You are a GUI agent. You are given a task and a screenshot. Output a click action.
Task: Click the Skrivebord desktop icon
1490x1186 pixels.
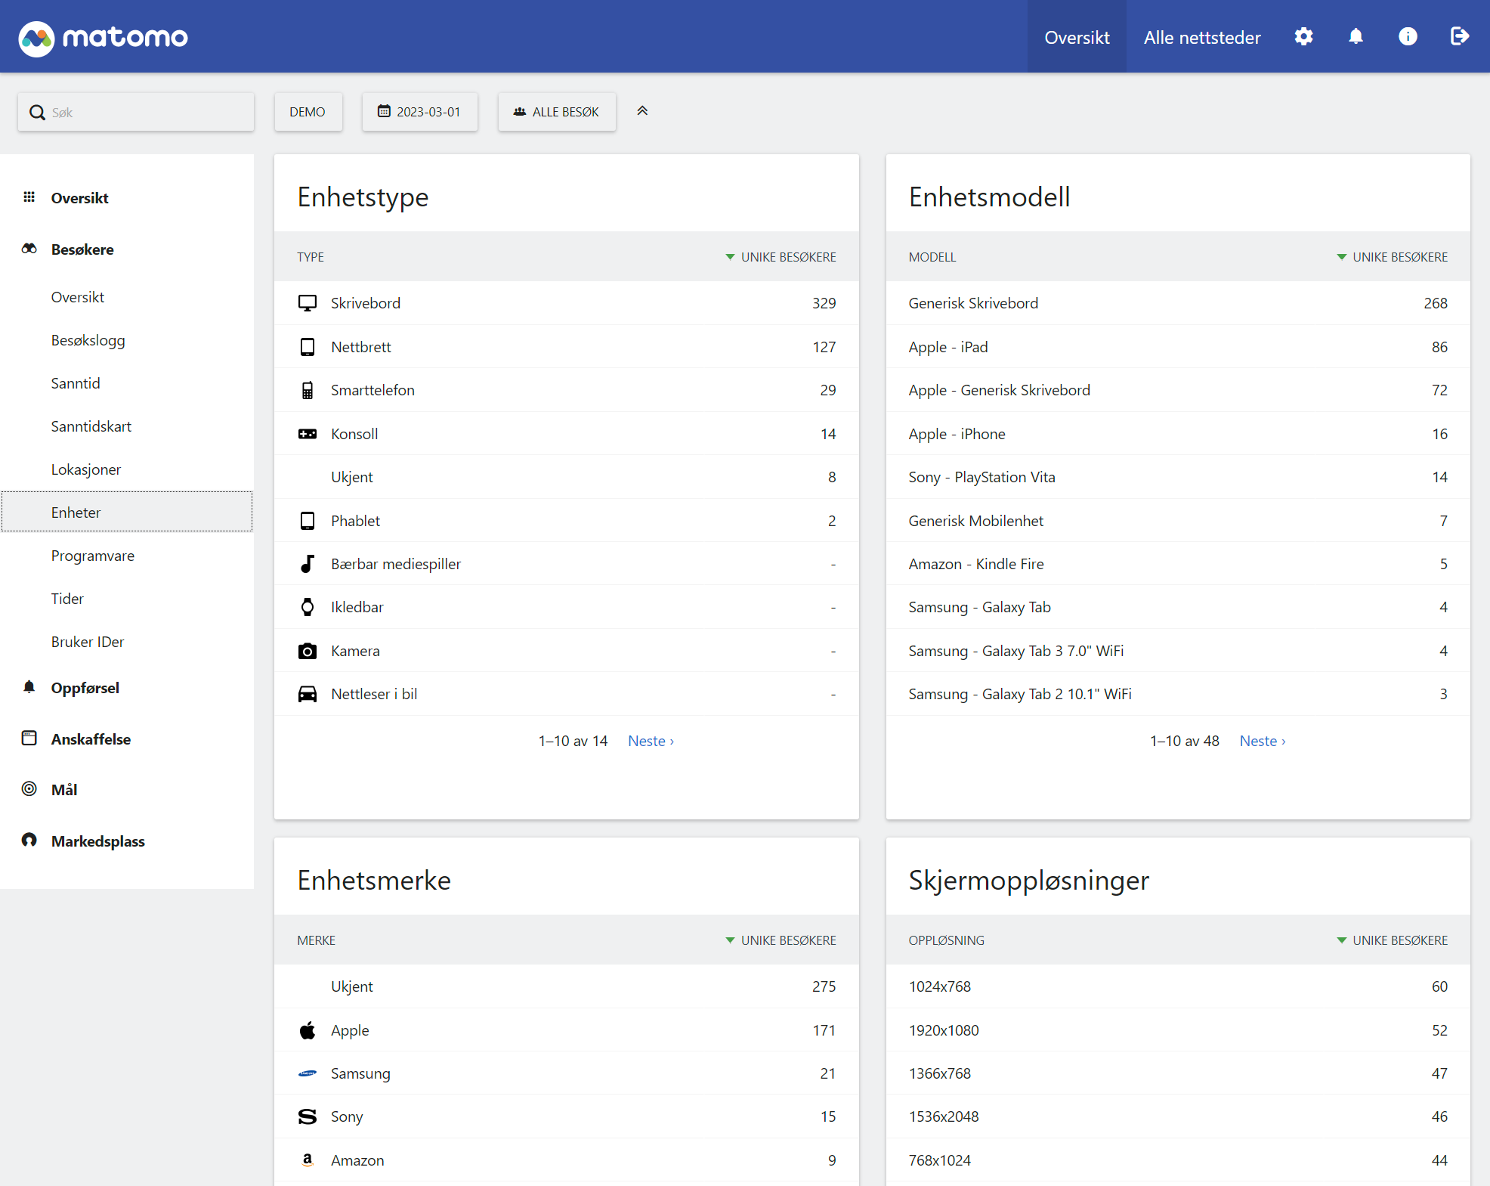(x=308, y=303)
